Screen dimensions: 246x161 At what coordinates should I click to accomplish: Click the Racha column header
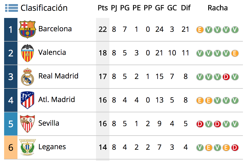pyautogui.click(x=217, y=8)
